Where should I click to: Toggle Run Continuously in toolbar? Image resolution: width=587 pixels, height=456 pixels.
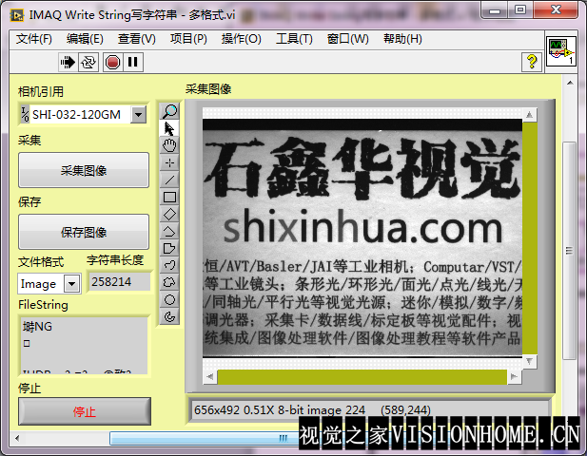[88, 62]
